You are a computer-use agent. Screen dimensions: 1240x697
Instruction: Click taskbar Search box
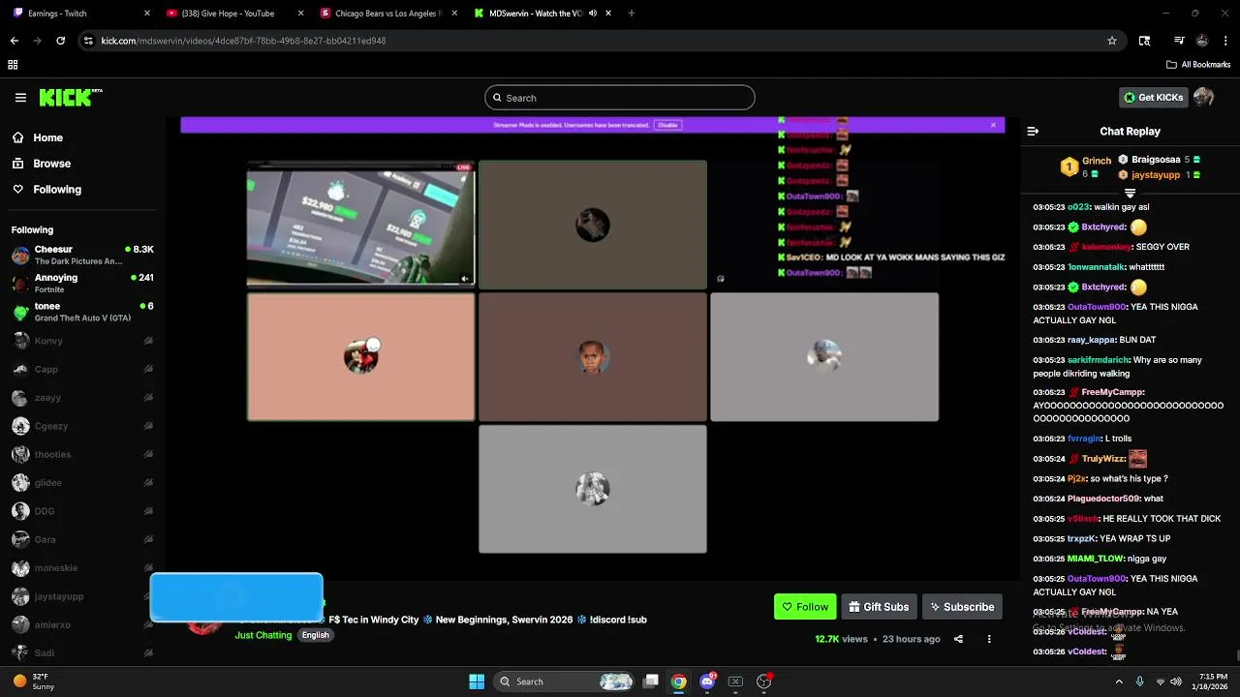pyautogui.click(x=565, y=682)
